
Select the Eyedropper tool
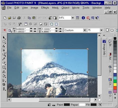click(4, 59)
